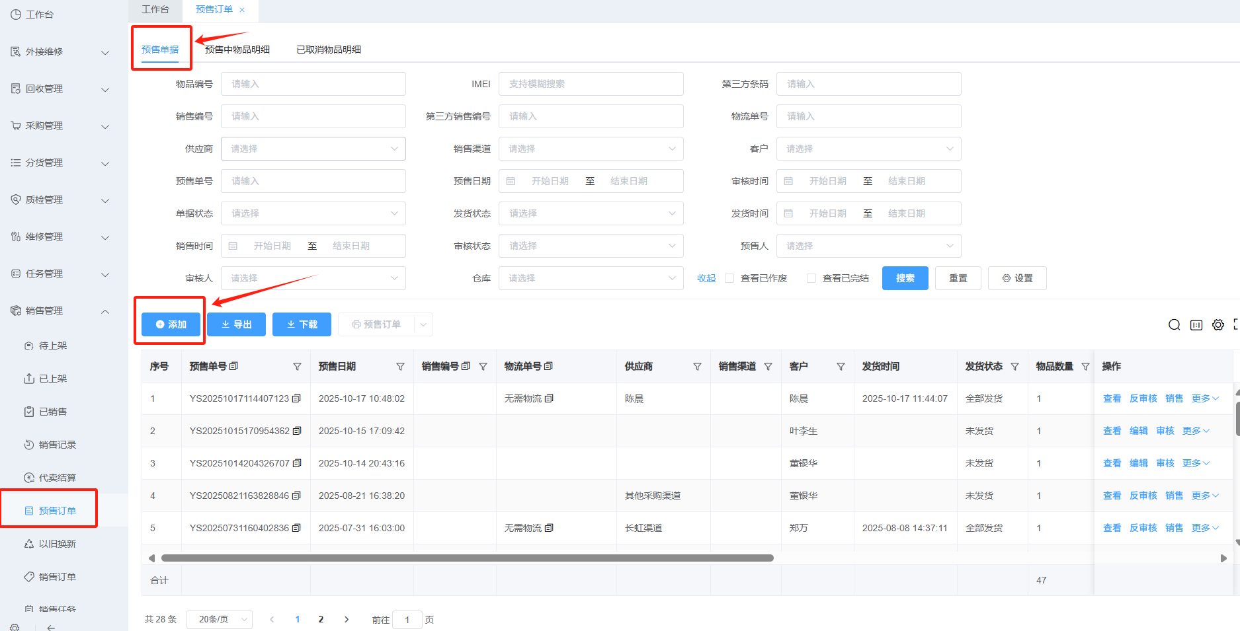The width and height of the screenshot is (1240, 631).
Task: Expand the 销售渠道 select box
Action: coord(591,149)
